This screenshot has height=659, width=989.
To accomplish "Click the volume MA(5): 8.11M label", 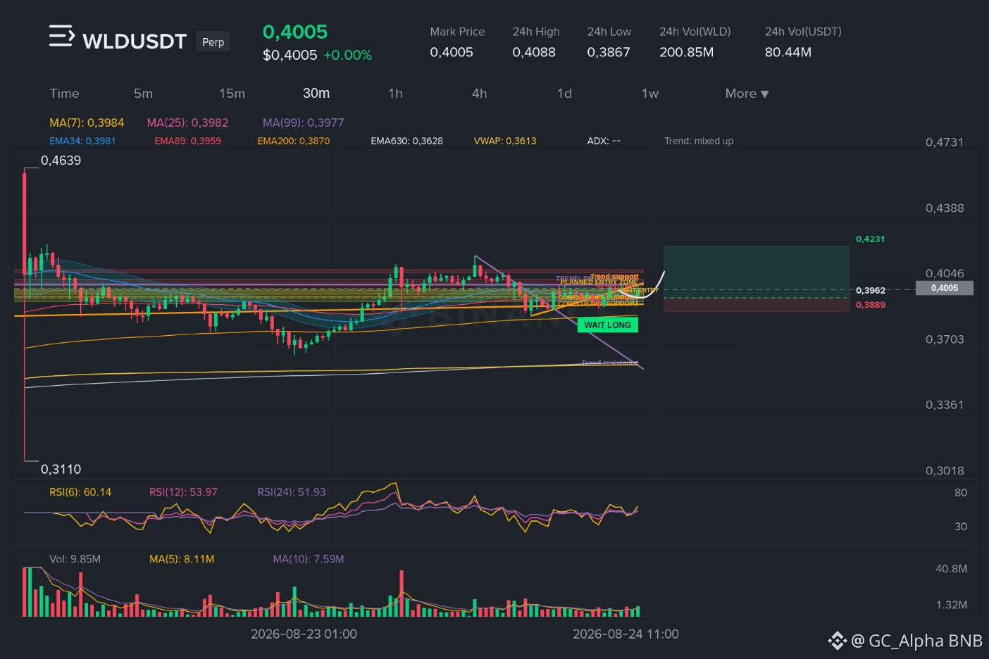I will [182, 559].
